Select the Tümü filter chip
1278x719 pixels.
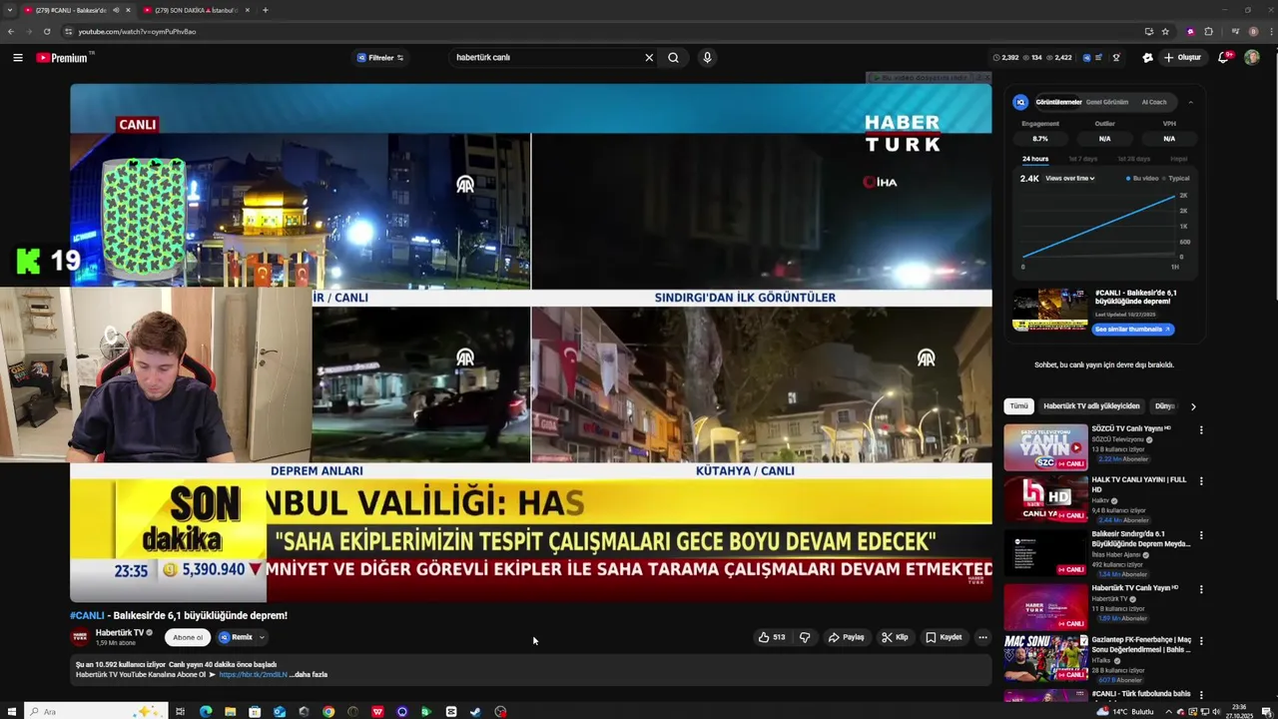coord(1018,406)
